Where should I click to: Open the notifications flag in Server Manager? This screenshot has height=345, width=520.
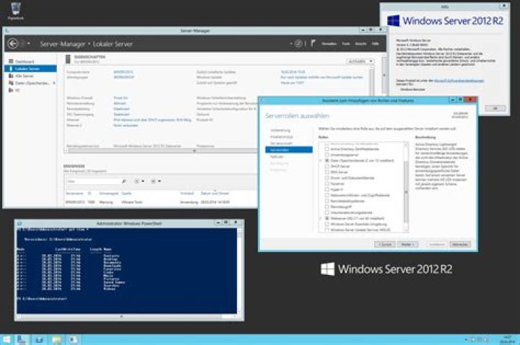[313, 43]
